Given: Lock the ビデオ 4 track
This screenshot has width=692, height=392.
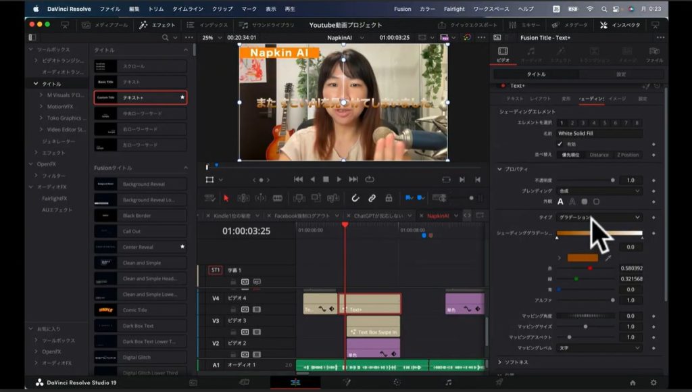Looking at the screenshot, I should coord(233,310).
